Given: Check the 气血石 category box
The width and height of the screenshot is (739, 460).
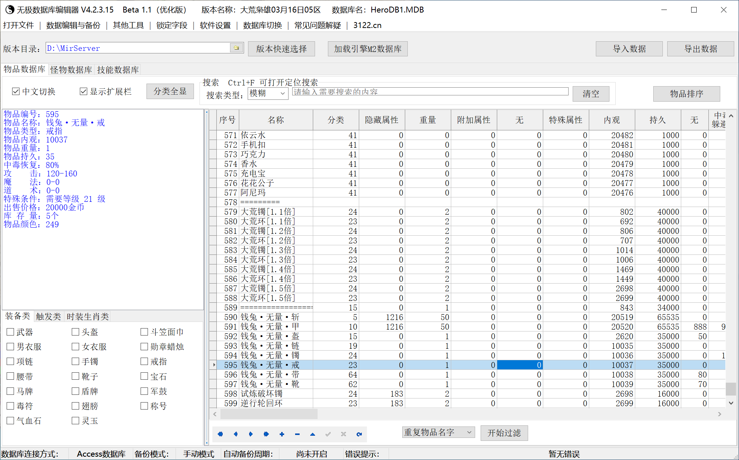Looking at the screenshot, I should click(10, 421).
